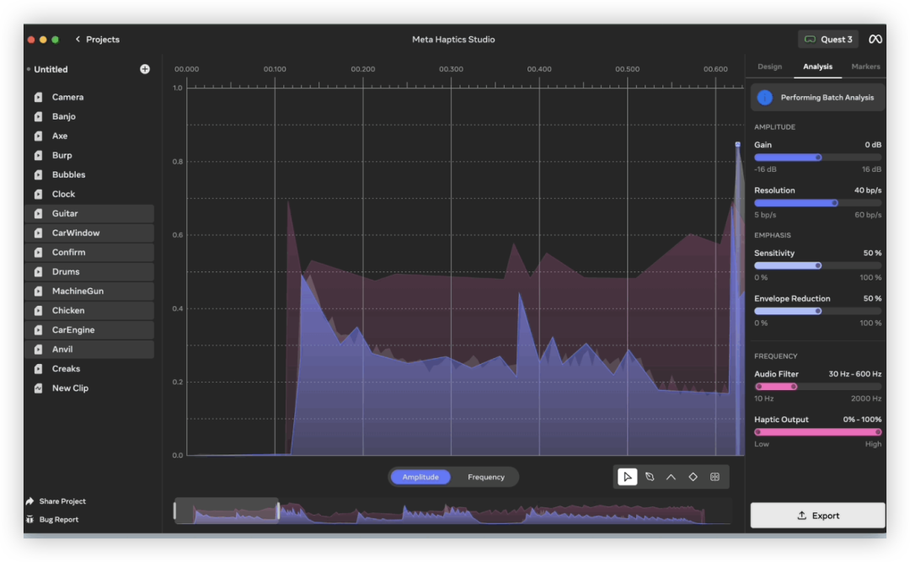Export the haptic project

817,516
